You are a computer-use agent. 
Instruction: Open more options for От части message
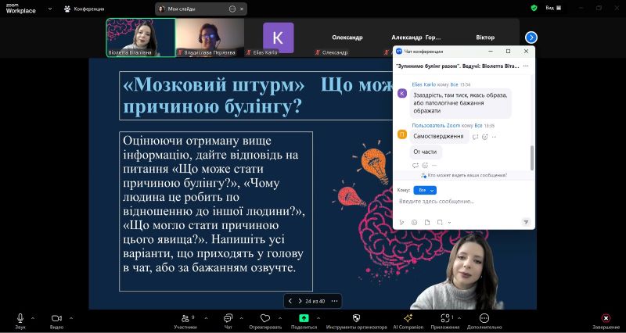[x=434, y=165]
